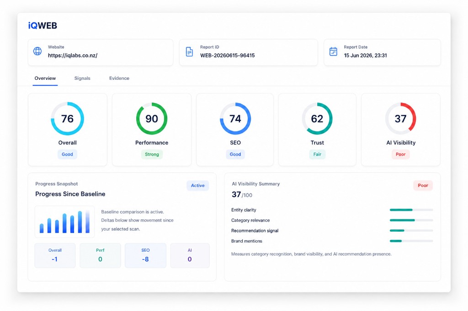Click the Category relevance progress bar
The height and width of the screenshot is (311, 468).
pyautogui.click(x=411, y=220)
